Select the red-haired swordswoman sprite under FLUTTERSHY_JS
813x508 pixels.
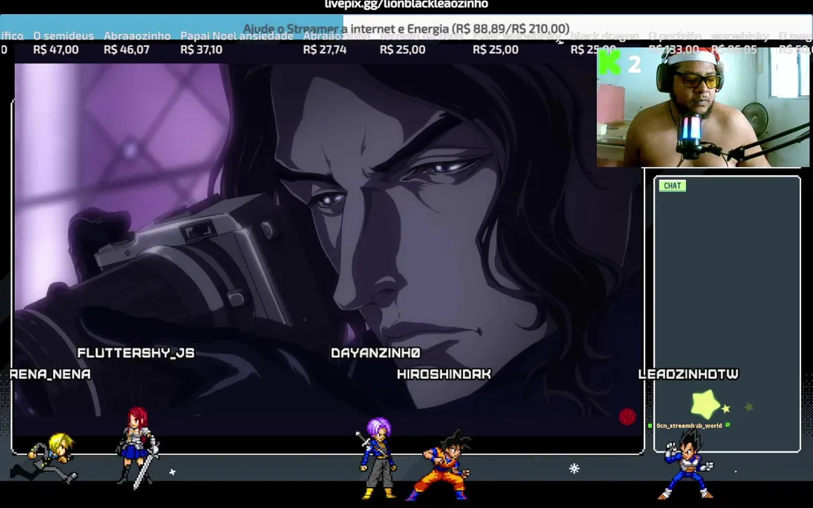tap(137, 448)
